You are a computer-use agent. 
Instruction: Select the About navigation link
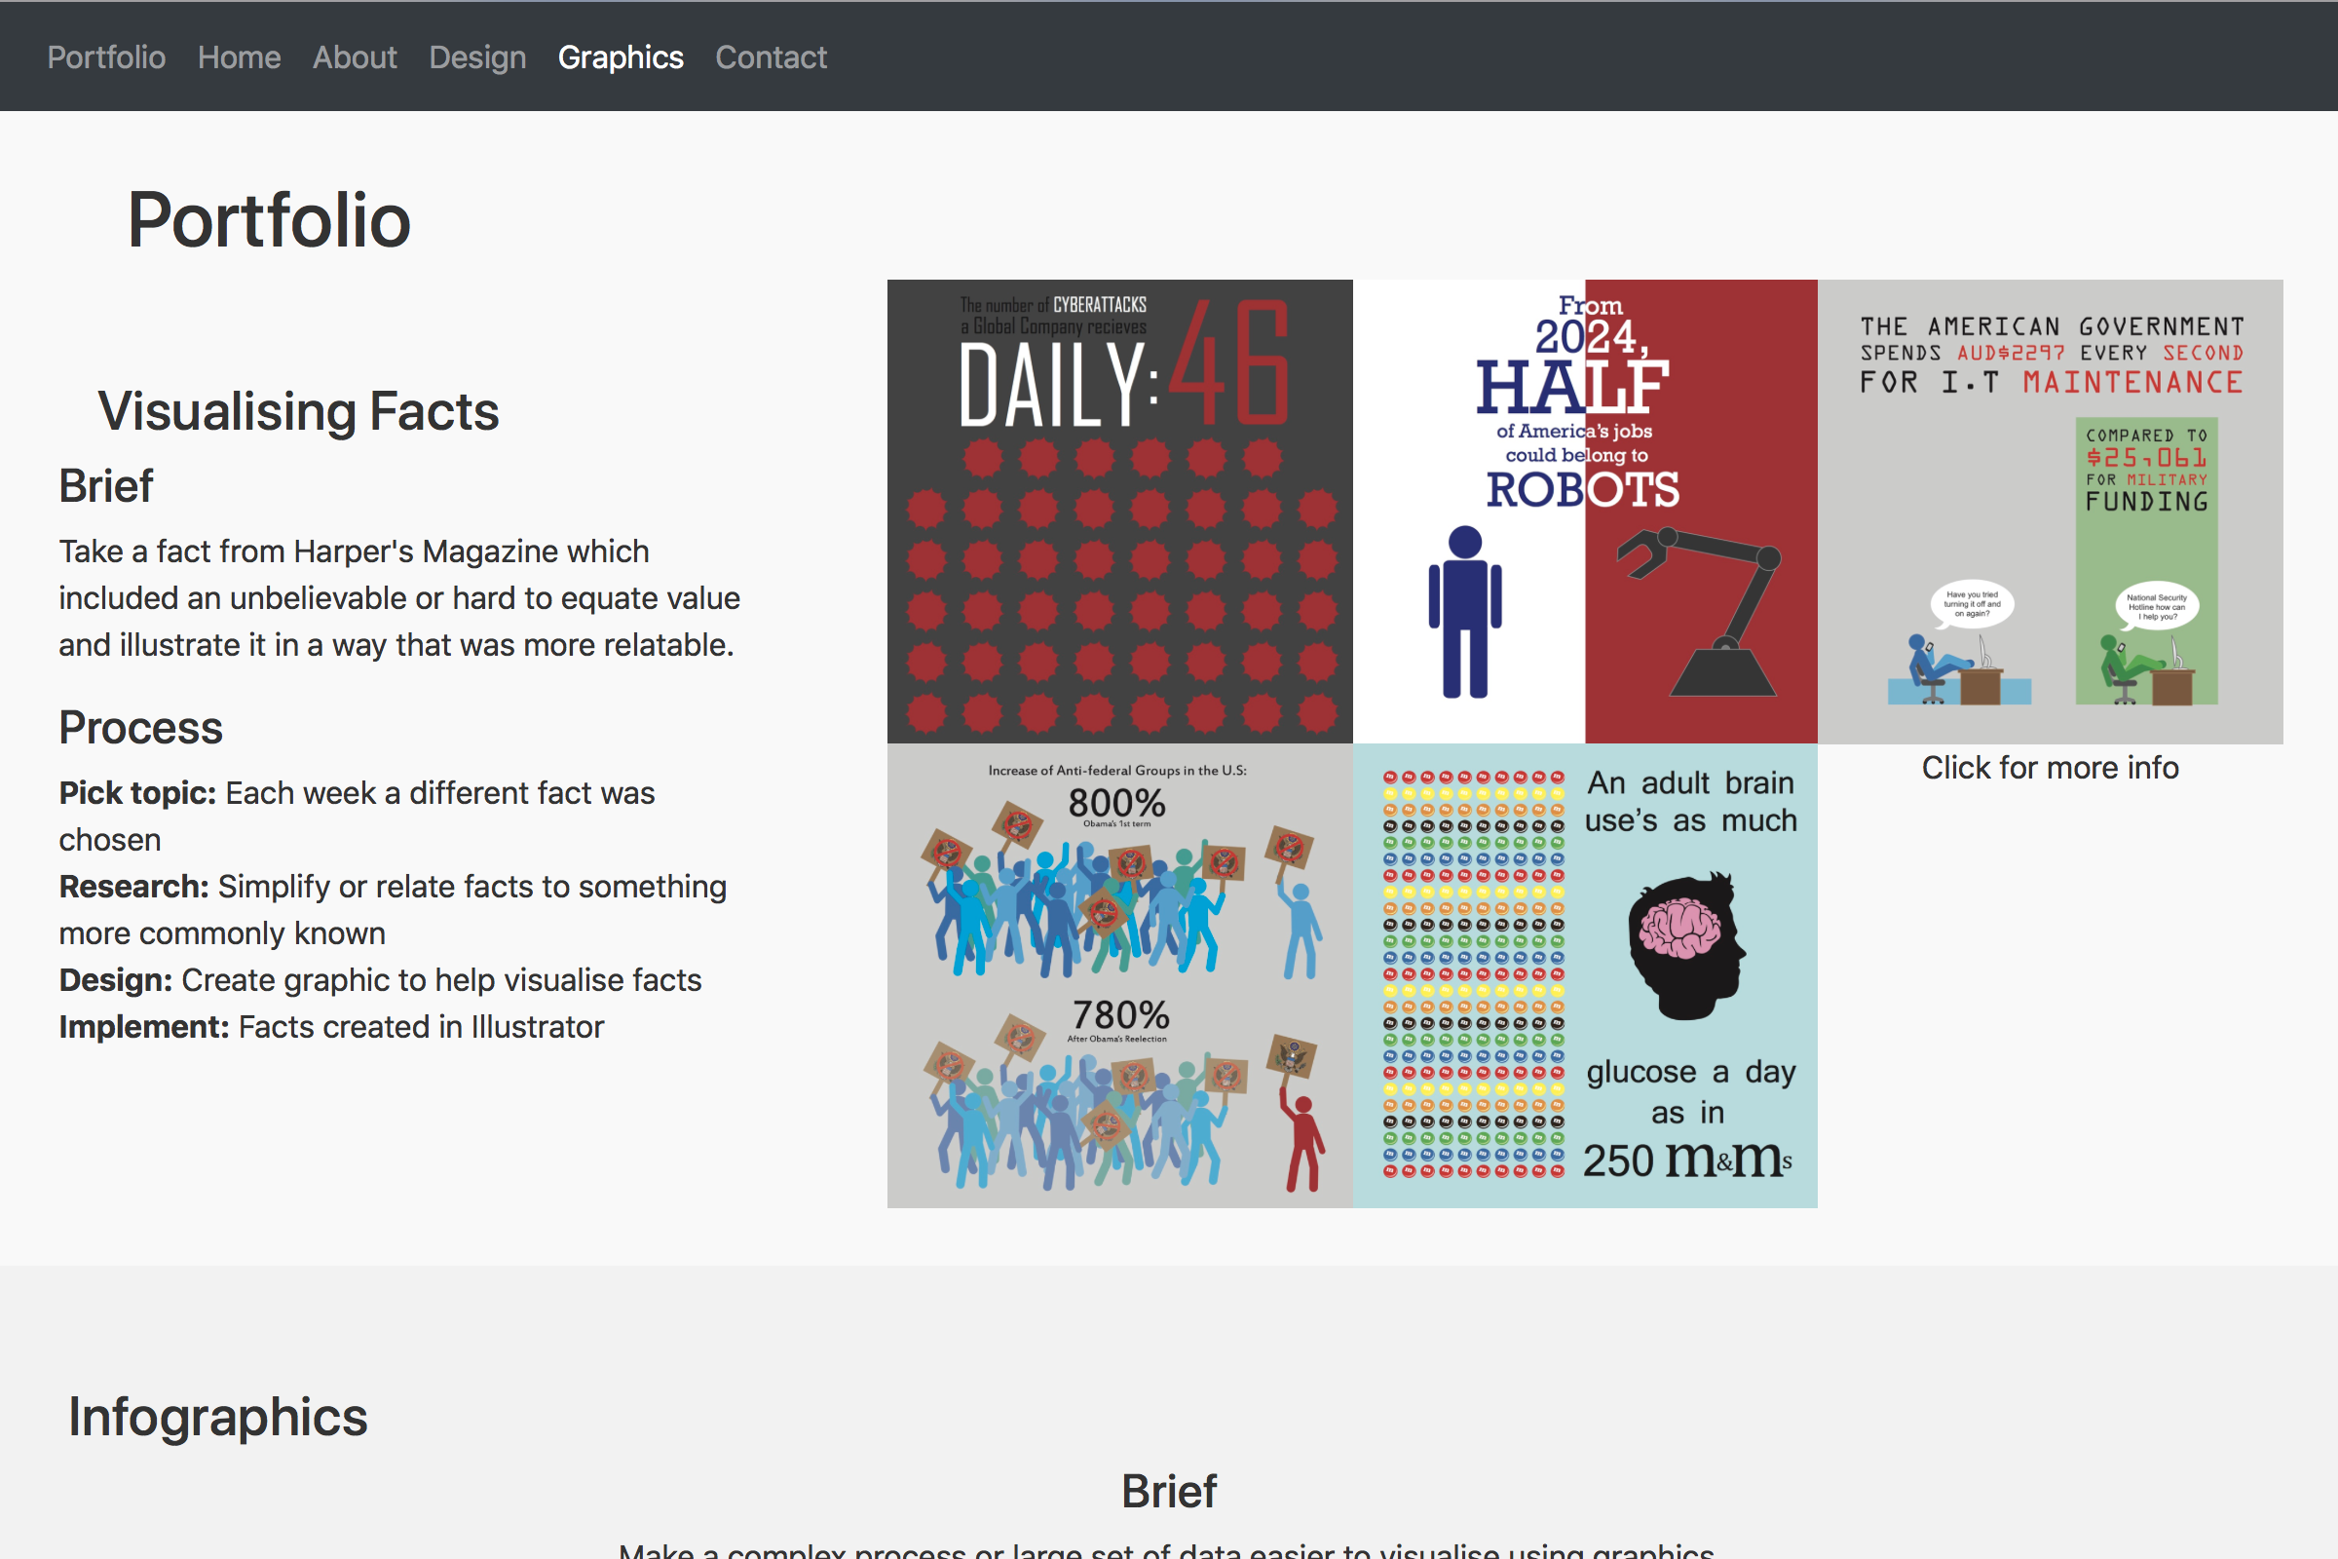point(354,57)
